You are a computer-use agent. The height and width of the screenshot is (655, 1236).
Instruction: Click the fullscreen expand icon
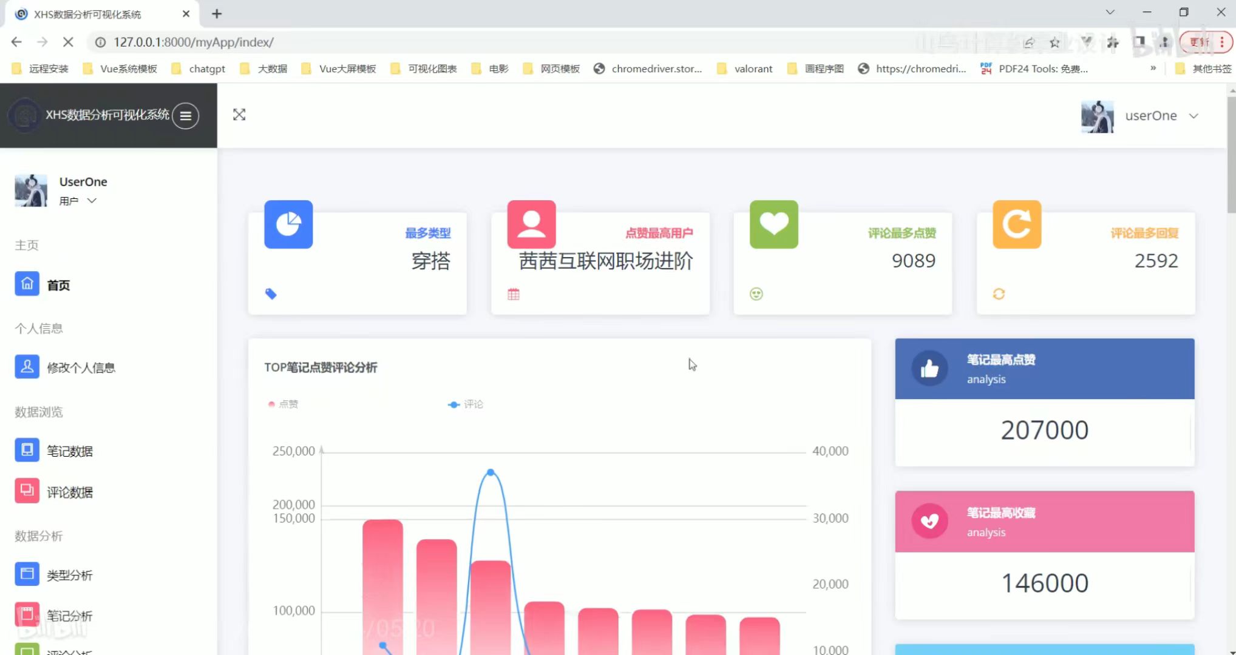239,115
